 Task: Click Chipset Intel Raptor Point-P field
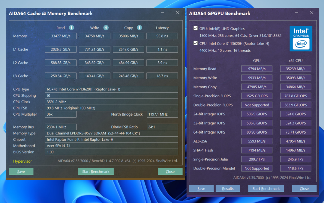coord(112,140)
